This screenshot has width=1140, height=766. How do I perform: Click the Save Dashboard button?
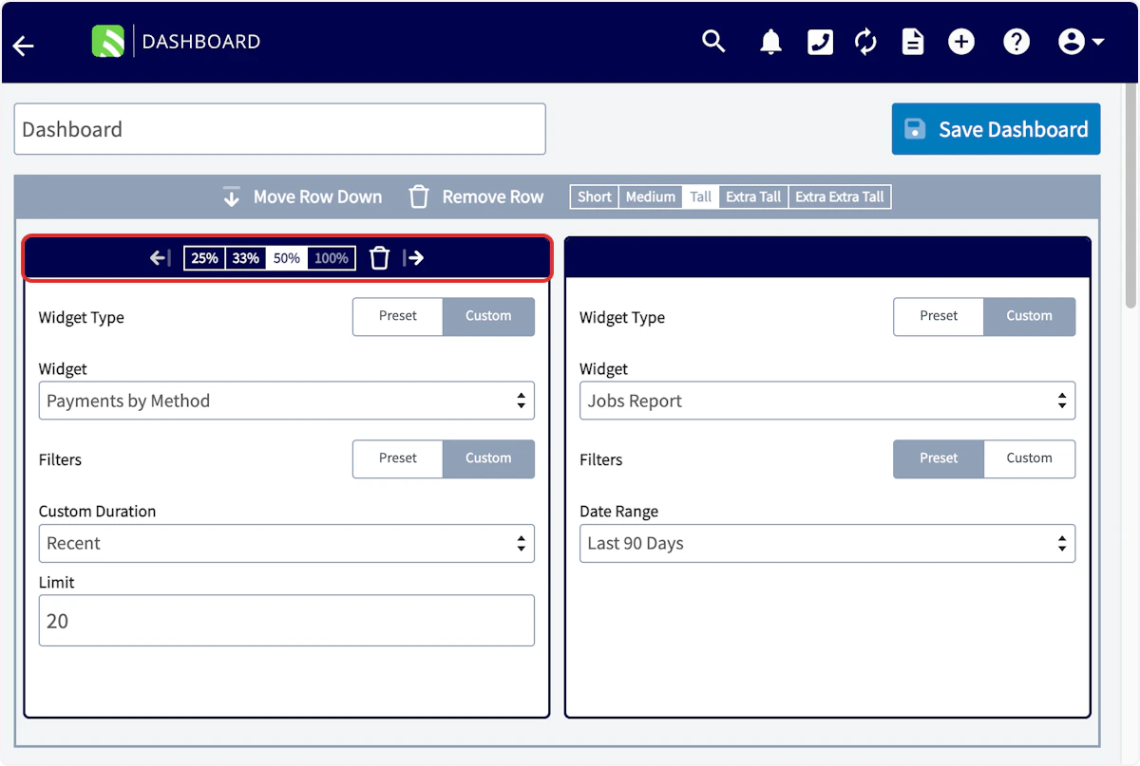[x=996, y=129]
